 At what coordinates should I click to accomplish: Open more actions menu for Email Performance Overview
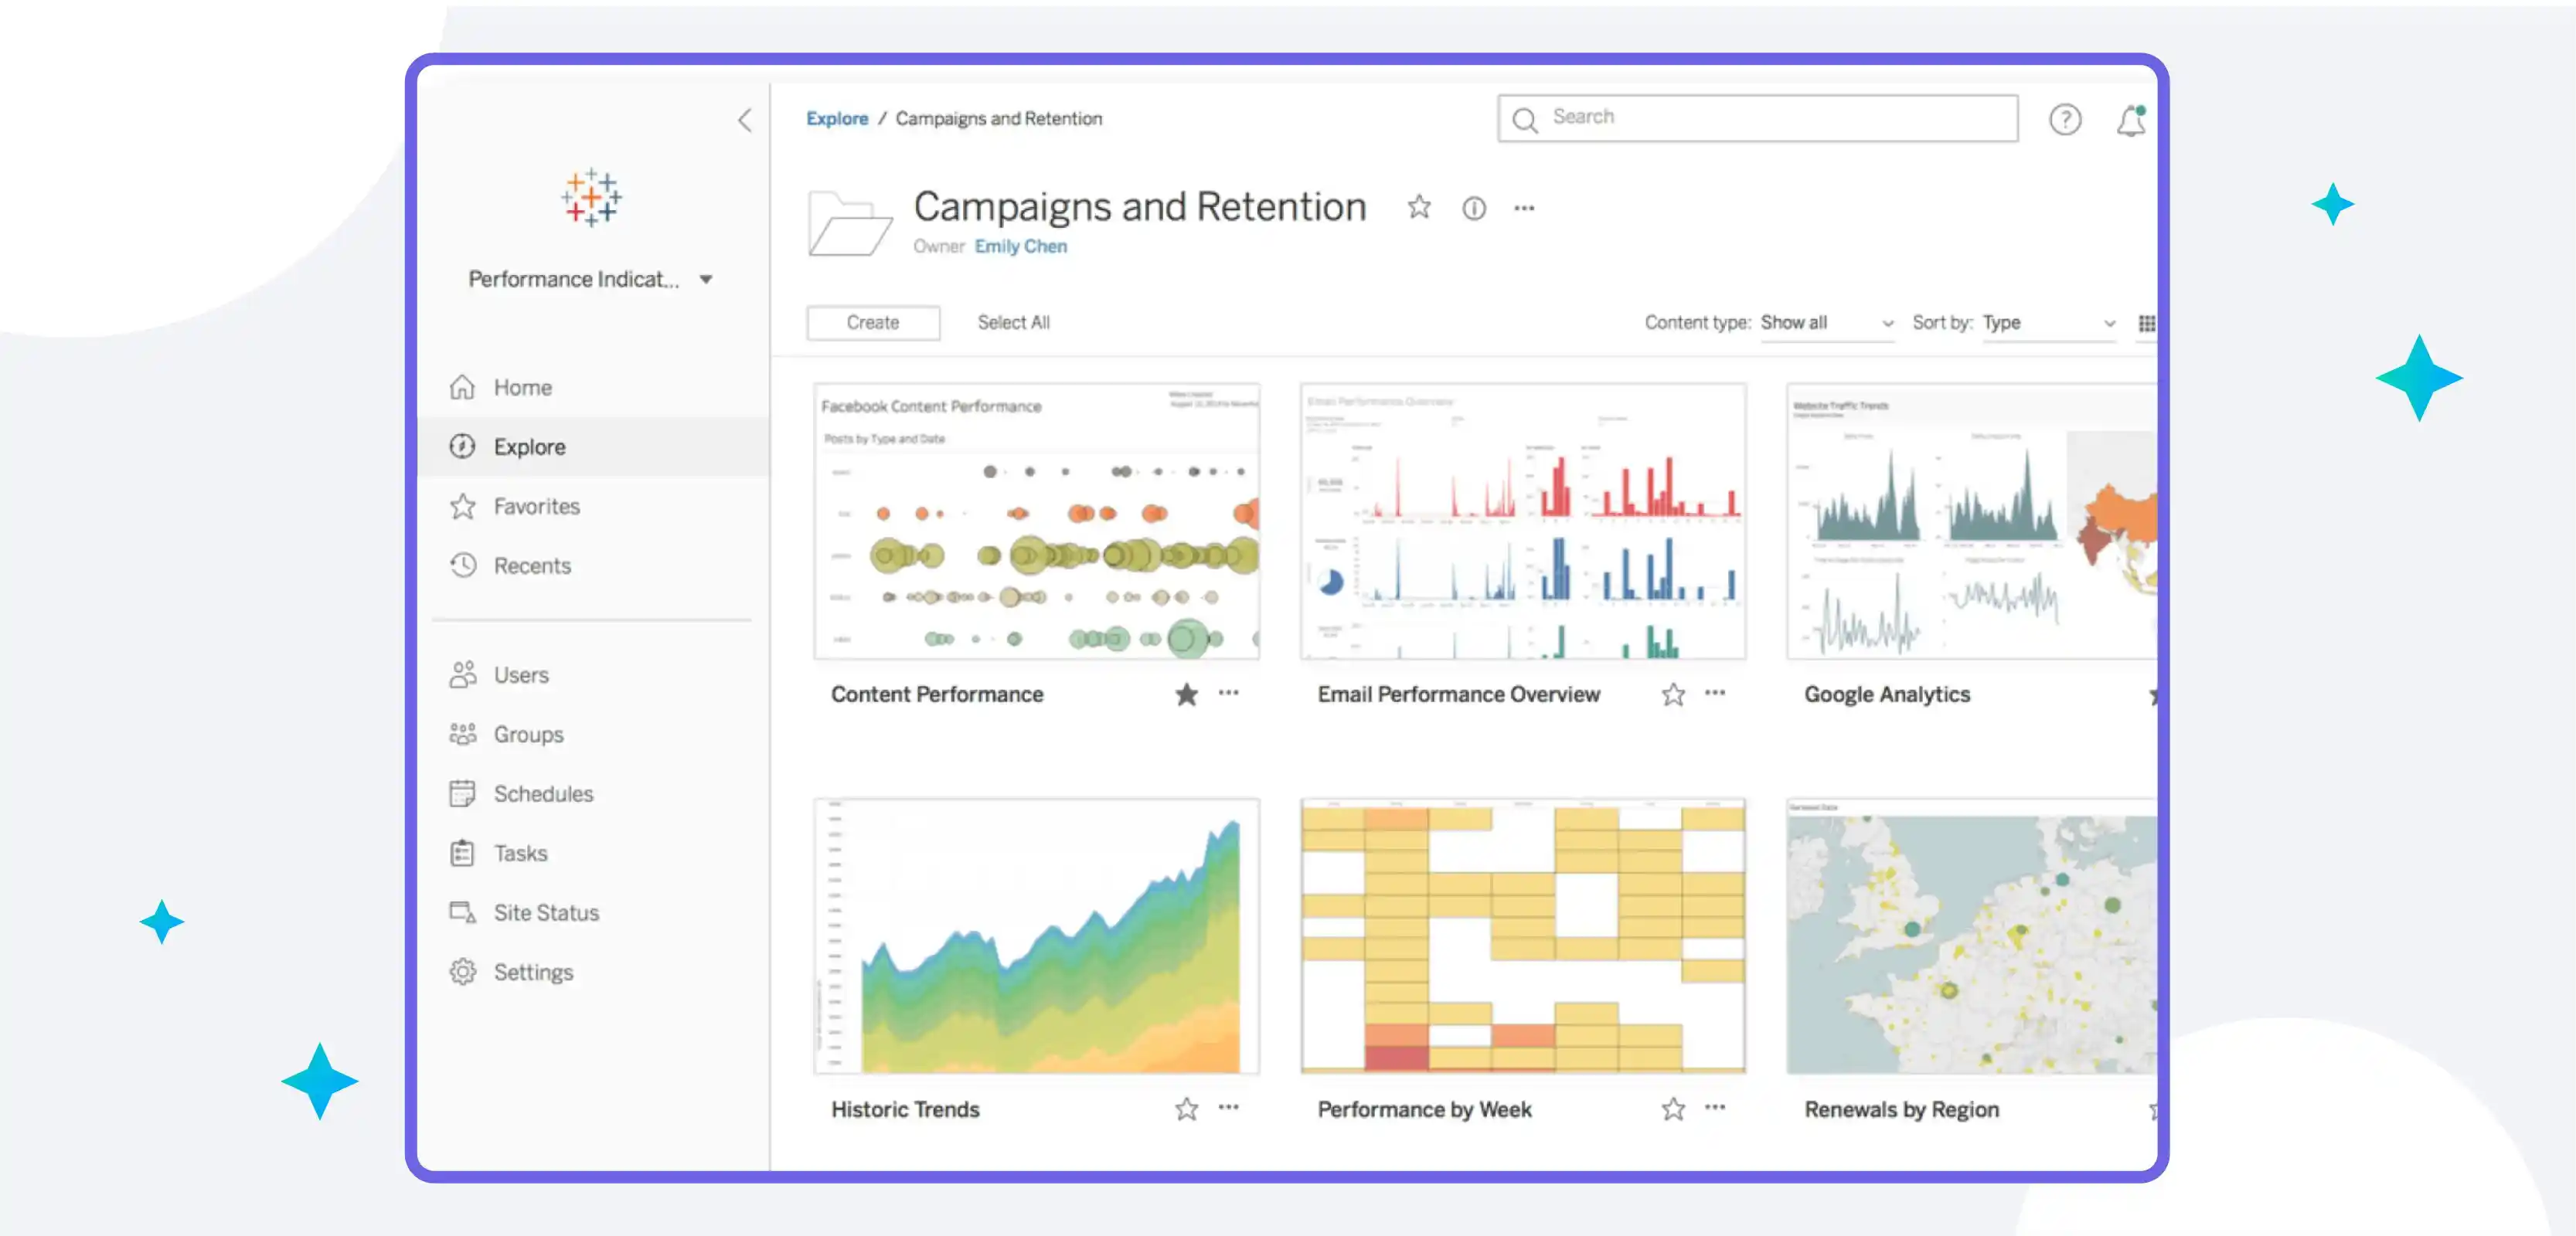click(1714, 694)
